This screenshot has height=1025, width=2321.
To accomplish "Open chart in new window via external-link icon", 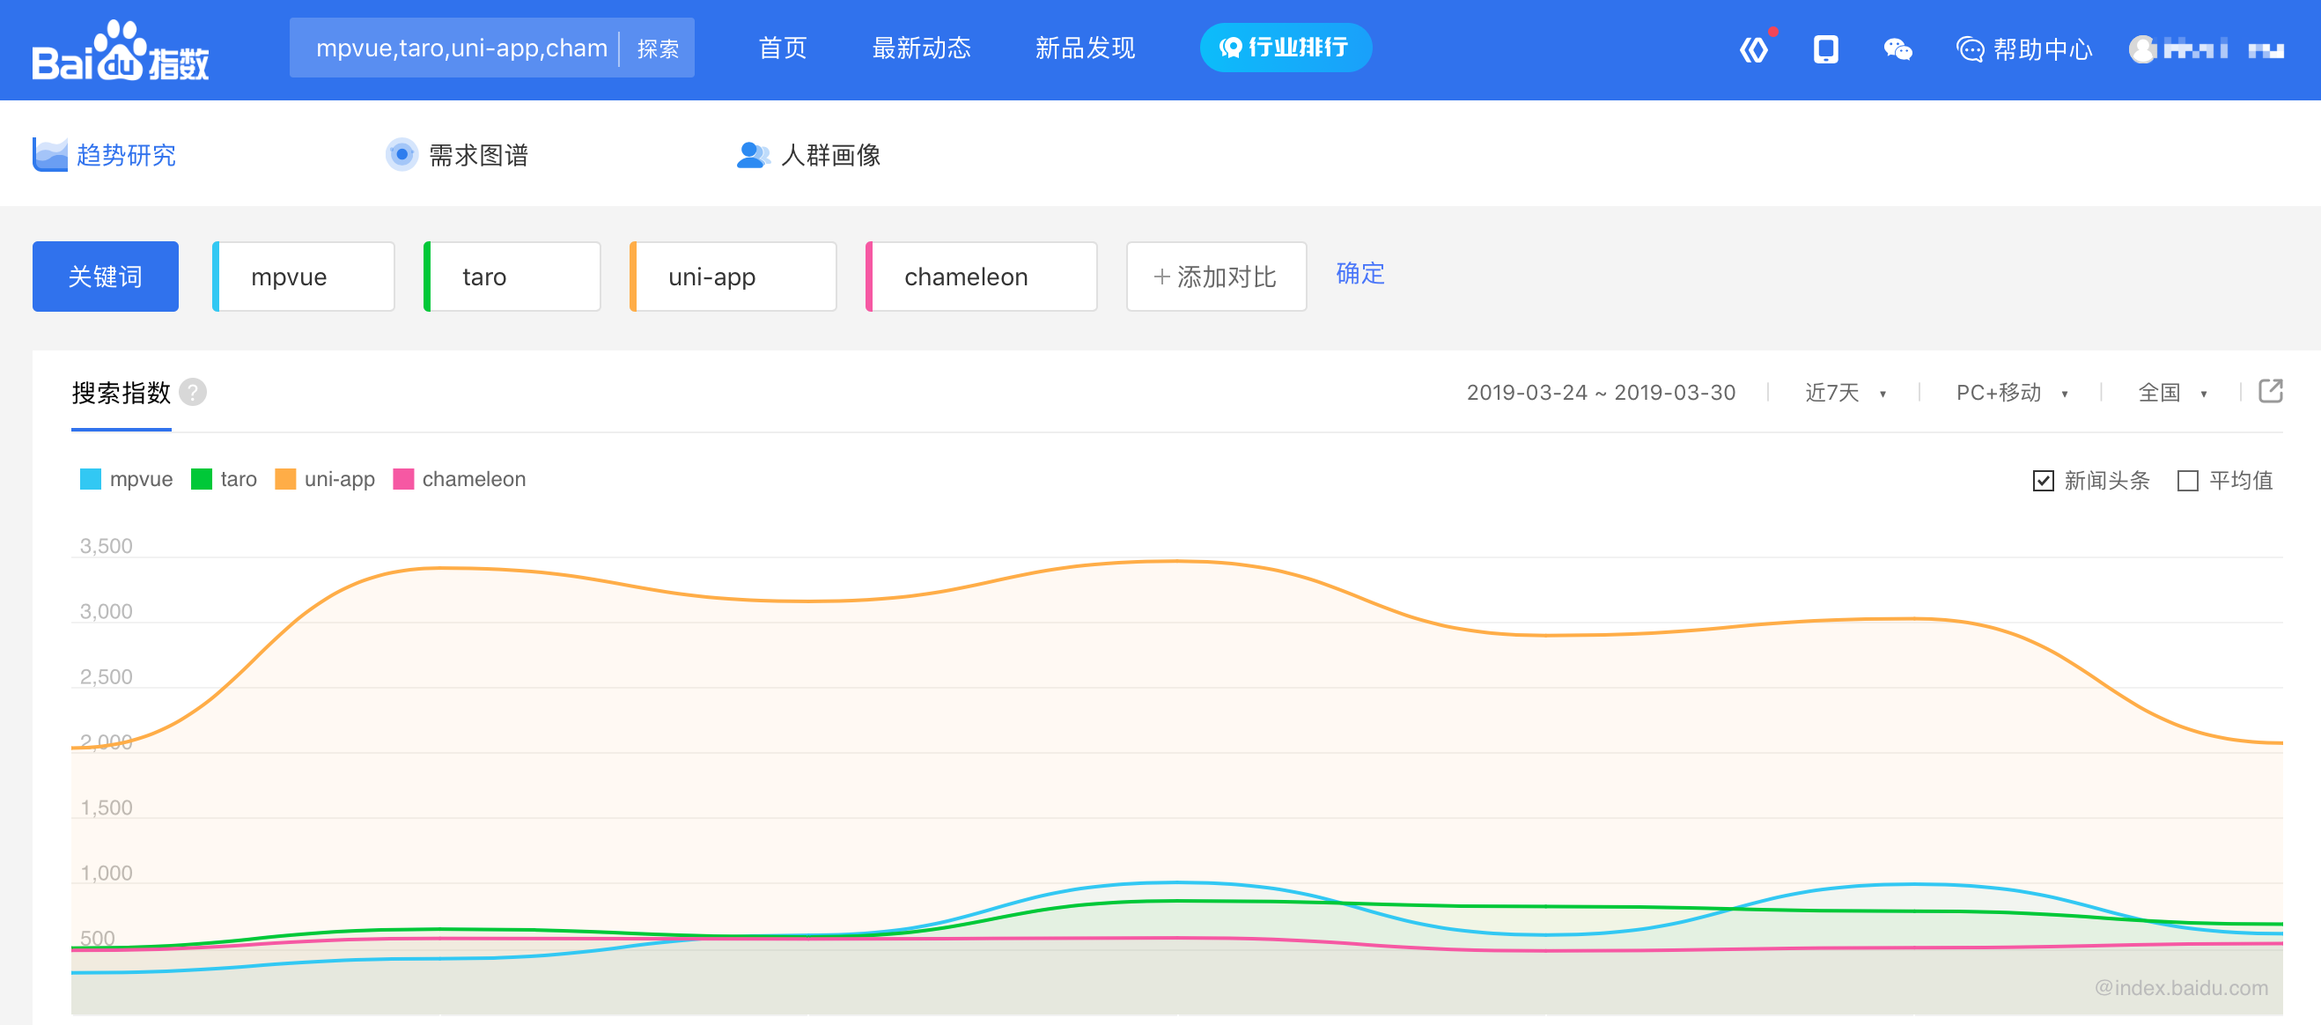I will point(2272,390).
